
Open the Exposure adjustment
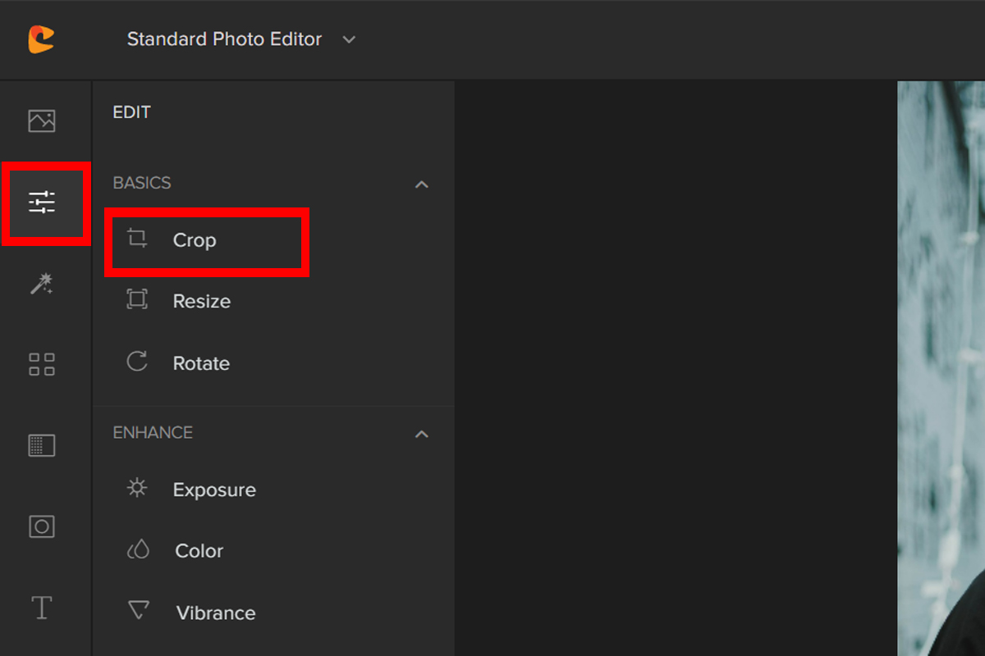[x=213, y=490]
